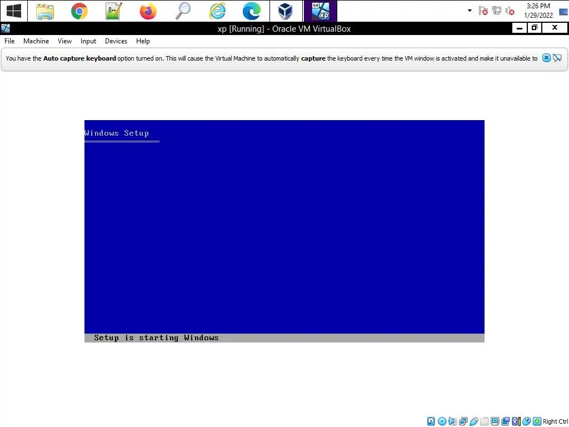The image size is (569, 427).
Task: Click the 'Setup is starting Windows' status line
Action: [156, 337]
